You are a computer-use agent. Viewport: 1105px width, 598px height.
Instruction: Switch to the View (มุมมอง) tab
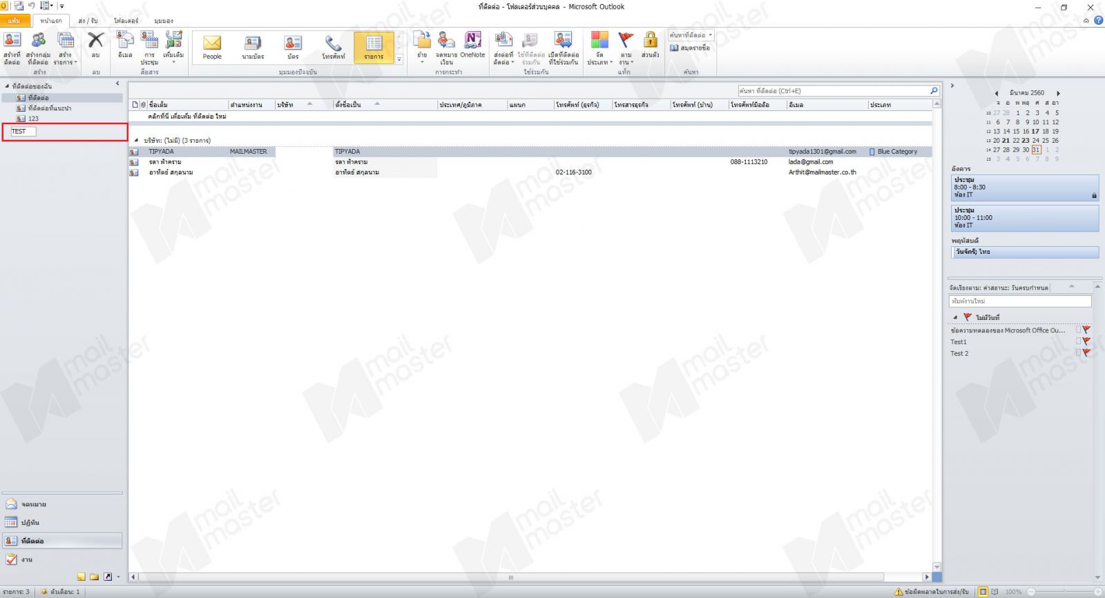tap(164, 21)
